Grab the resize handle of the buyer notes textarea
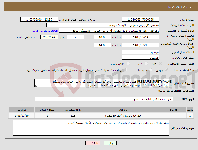 pyautogui.click(x=15, y=134)
